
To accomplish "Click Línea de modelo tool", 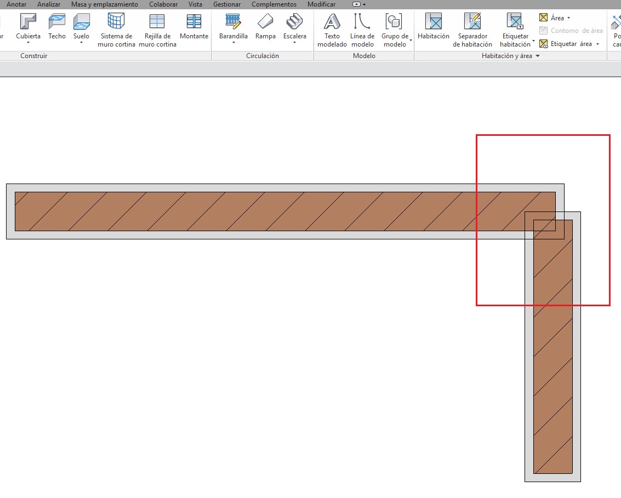I will (x=362, y=30).
